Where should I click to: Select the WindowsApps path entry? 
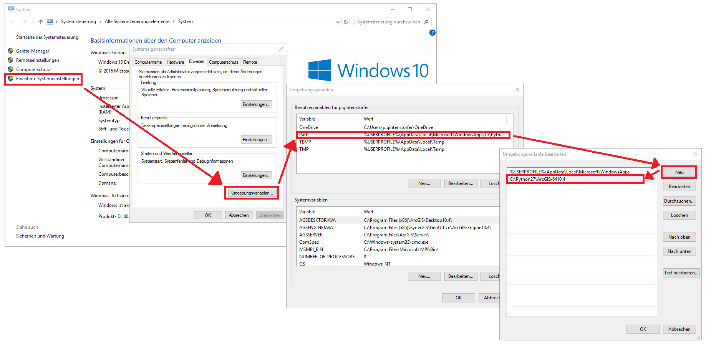(582, 172)
